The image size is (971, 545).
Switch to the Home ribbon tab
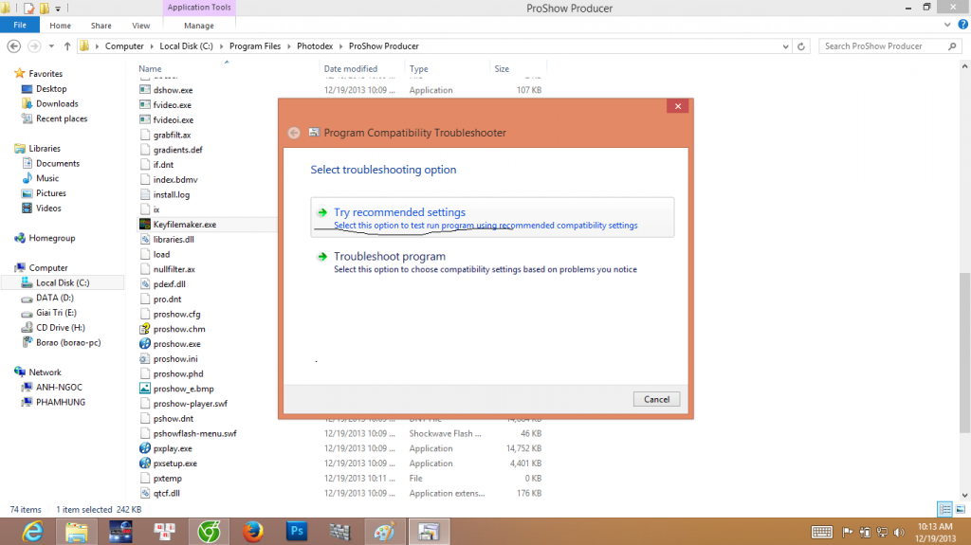[60, 26]
